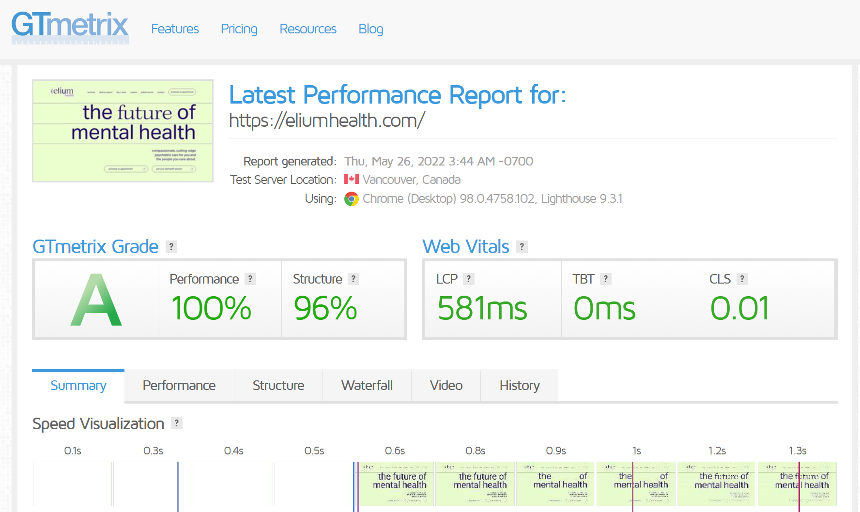Click the 581ms LCP value

coord(482,308)
